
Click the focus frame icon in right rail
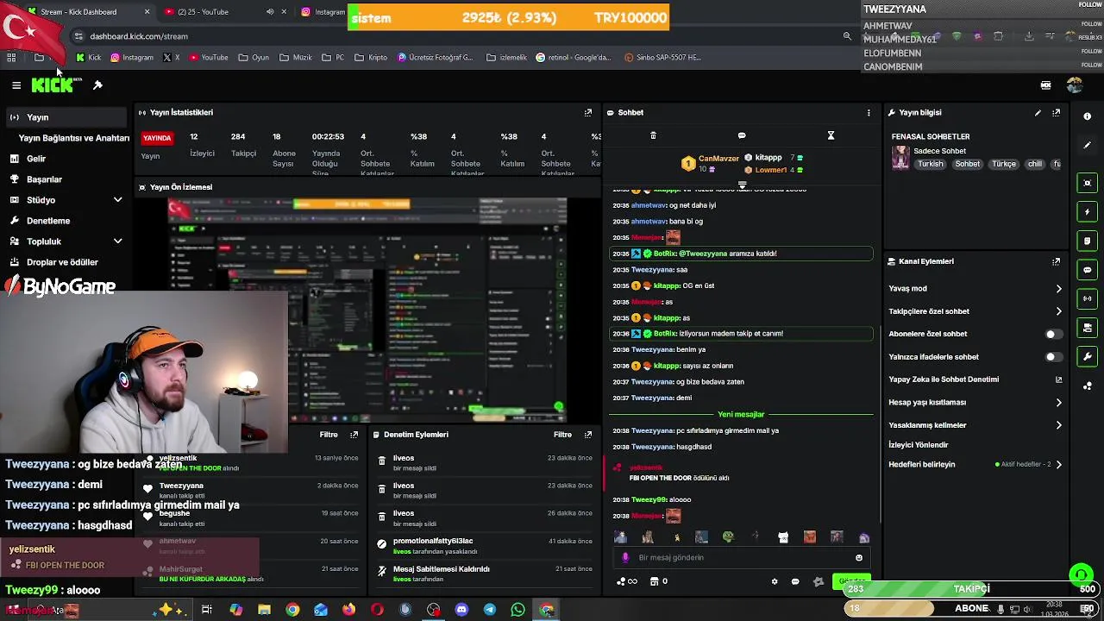point(1087,182)
